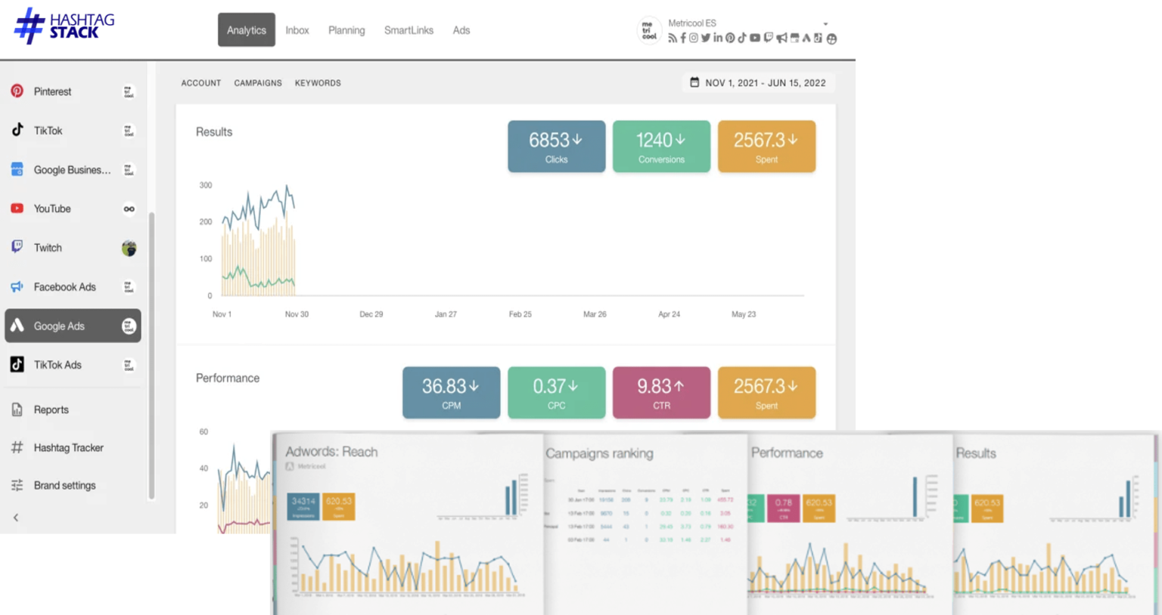Click the Hashtag Stack logo
Viewport: 1162px width, 615px height.
pos(64,26)
